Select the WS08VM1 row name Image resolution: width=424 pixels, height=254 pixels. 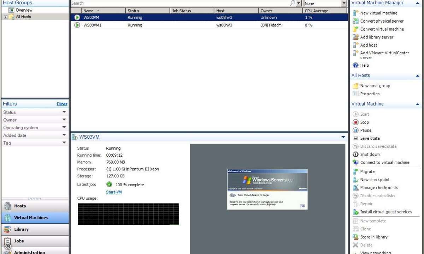[x=92, y=25]
